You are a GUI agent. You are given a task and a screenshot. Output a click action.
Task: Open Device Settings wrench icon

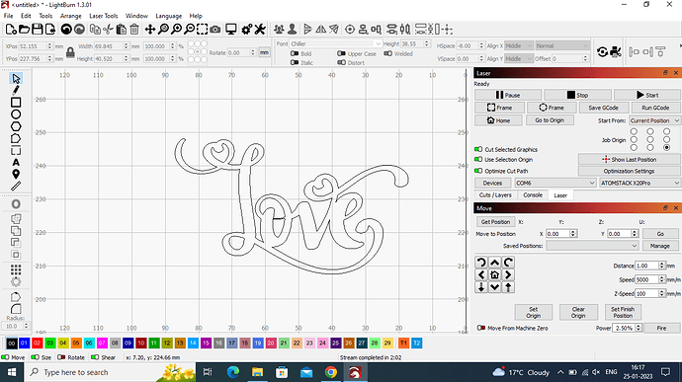pos(260,29)
